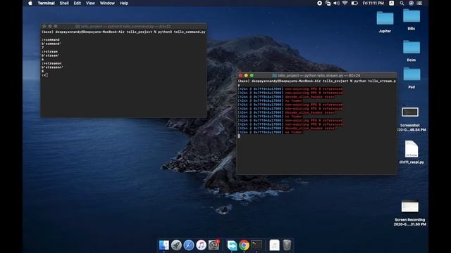451x253 pixels.
Task: Launch Music app from the Dock
Action: [201, 245]
